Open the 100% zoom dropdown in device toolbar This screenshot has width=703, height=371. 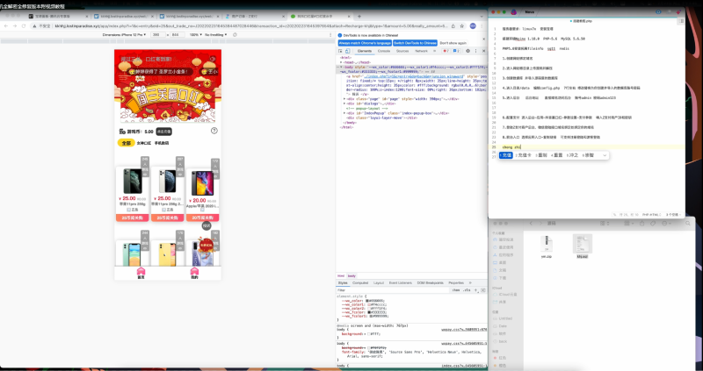pyautogui.click(x=194, y=34)
